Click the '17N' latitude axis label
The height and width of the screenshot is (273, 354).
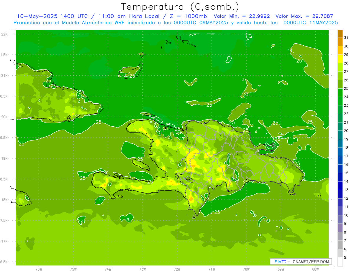5,241
